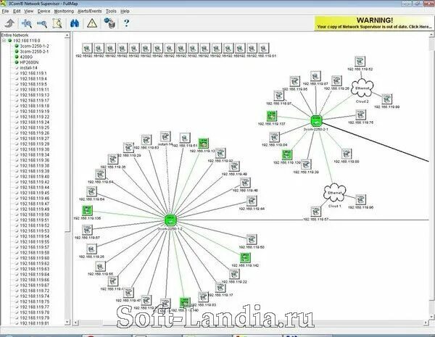
Task: Select map device 192.168.119.17
Action: pos(220,288)
